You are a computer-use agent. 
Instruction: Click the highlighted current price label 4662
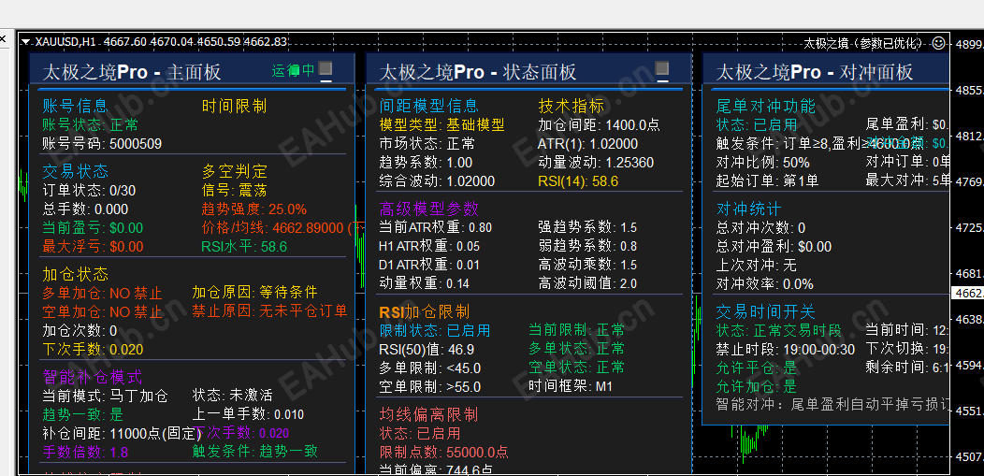968,293
